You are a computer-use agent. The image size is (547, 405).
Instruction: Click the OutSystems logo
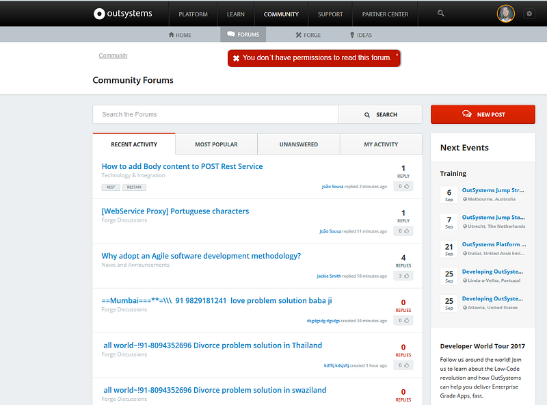[123, 14]
